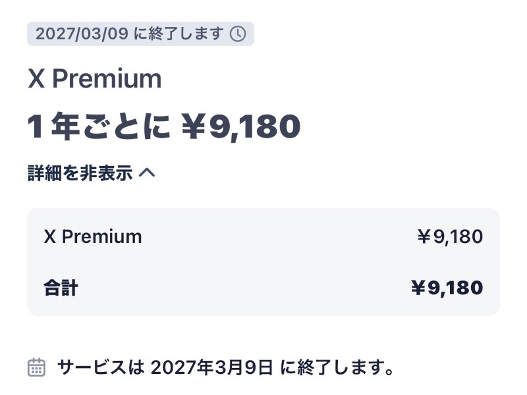Click the gray price breakdown card
Viewport: 527px width, 395px height.
(263, 262)
